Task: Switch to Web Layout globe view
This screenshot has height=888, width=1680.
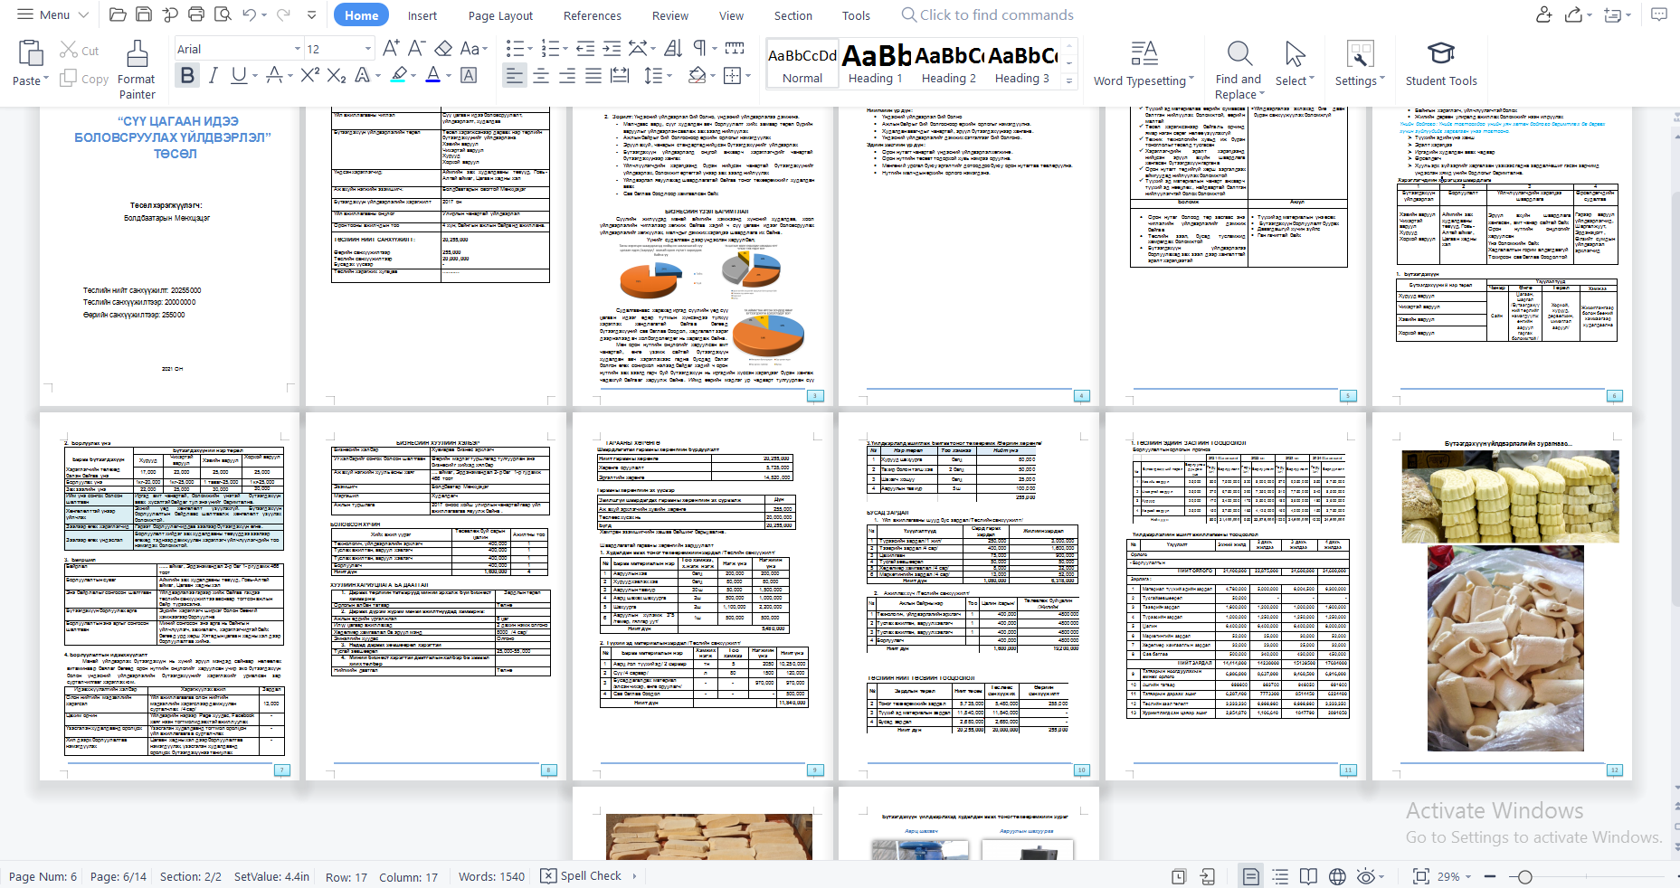Action: (x=1337, y=876)
